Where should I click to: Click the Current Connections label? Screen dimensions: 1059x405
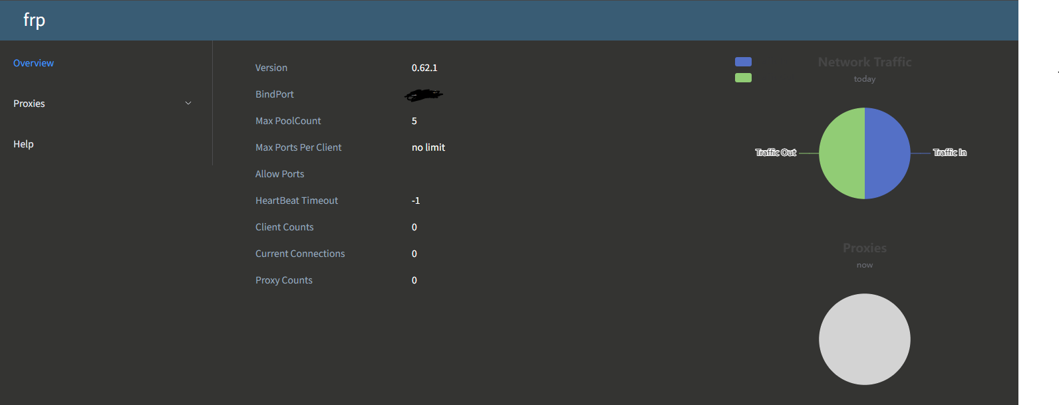300,254
